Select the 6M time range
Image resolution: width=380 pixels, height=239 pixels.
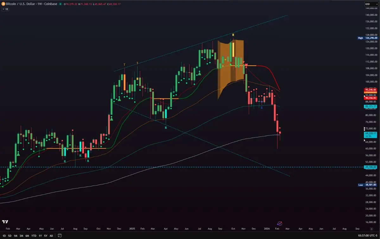coord(27,236)
